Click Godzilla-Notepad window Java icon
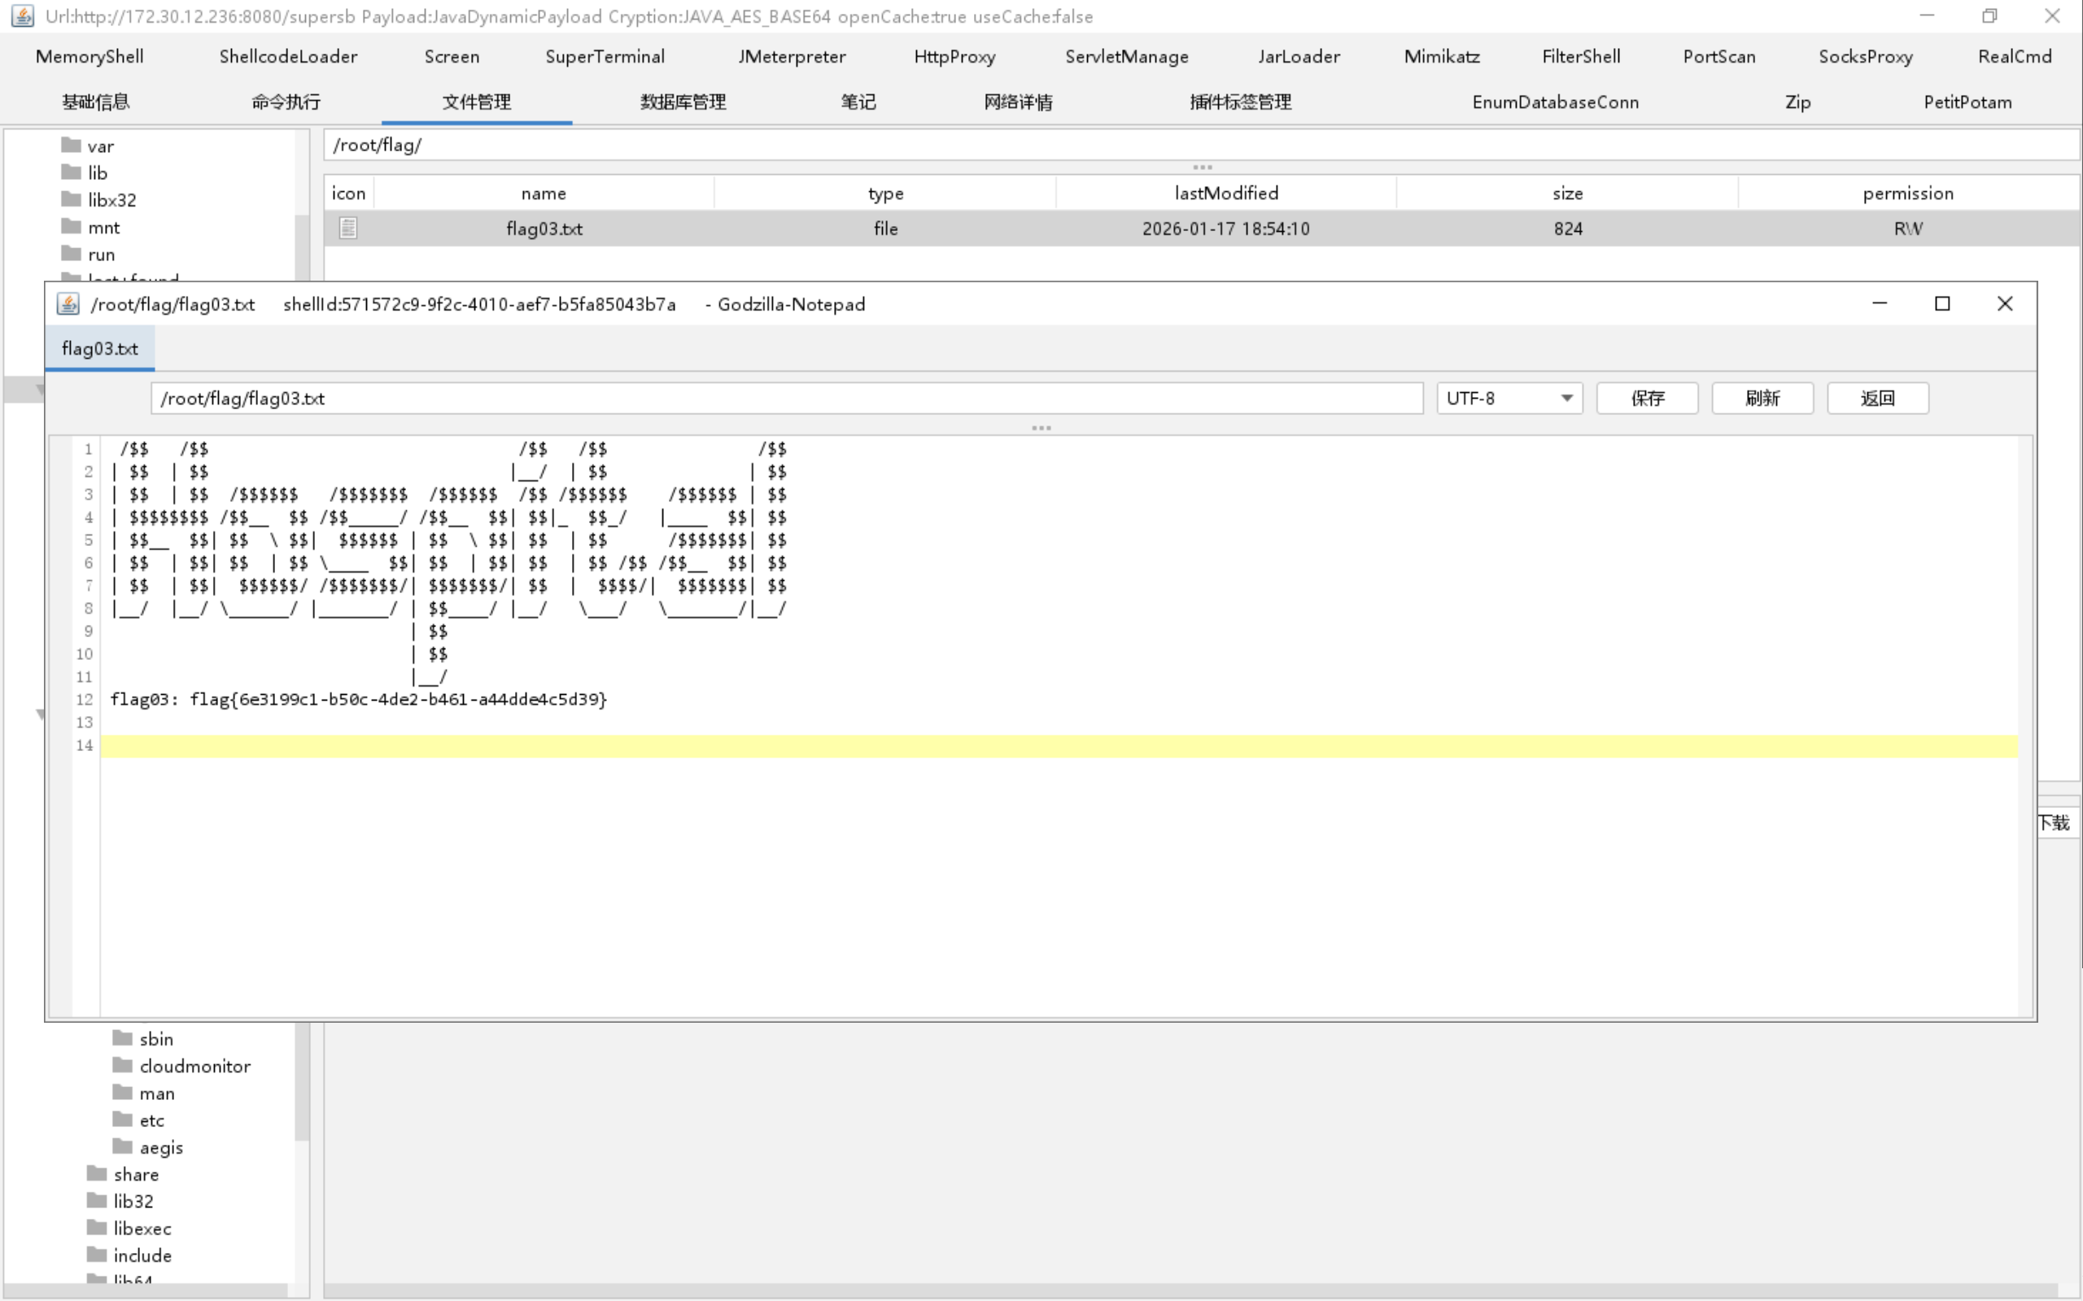Viewport: 2083px width, 1301px height. click(x=68, y=303)
